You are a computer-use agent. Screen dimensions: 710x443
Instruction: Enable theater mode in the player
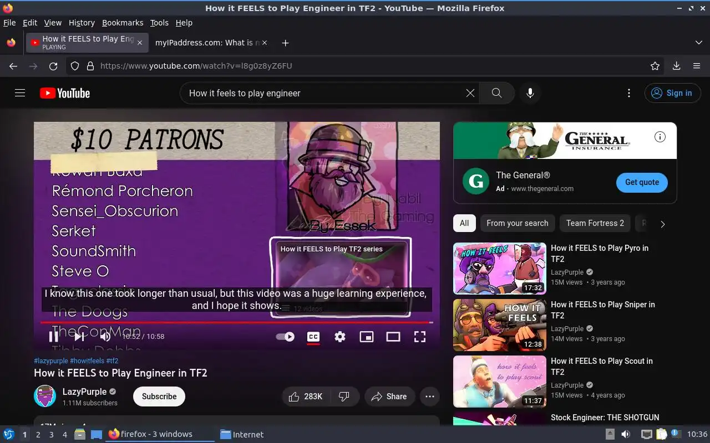(x=393, y=336)
